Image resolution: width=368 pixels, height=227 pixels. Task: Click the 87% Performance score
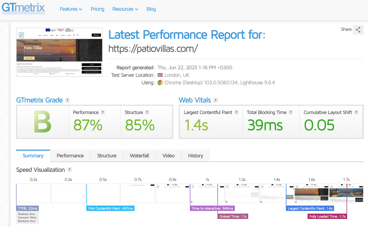click(x=88, y=125)
